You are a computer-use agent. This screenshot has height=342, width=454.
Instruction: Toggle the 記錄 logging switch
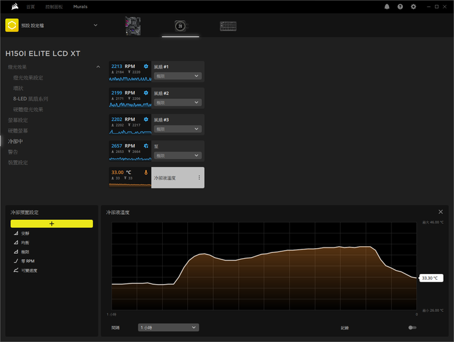(412, 328)
